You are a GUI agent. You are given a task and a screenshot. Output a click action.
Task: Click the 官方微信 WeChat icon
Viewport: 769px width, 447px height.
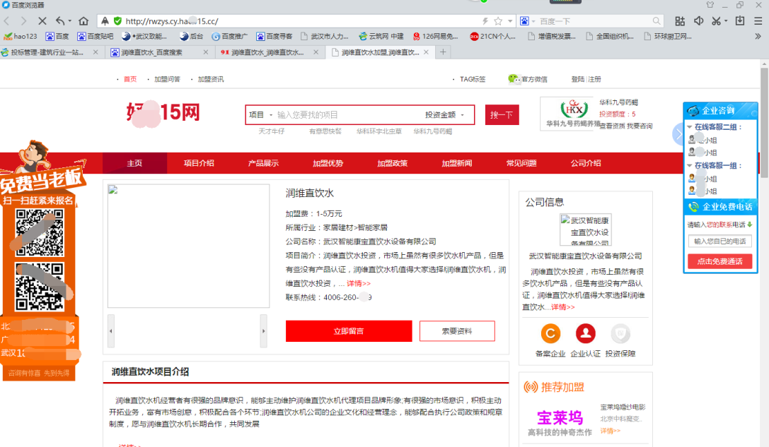[x=513, y=79]
